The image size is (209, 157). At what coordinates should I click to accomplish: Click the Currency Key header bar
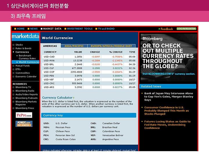pyautogui.click(x=89, y=115)
